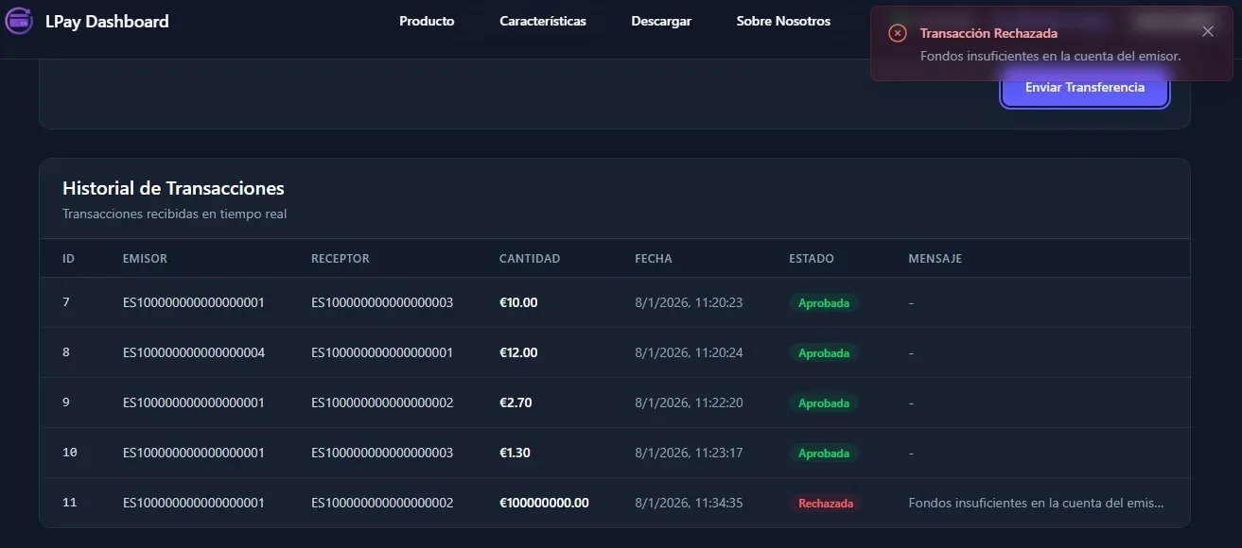Click the notification's Fondos insuficientes description
This screenshot has width=1242, height=548.
click(x=1050, y=56)
